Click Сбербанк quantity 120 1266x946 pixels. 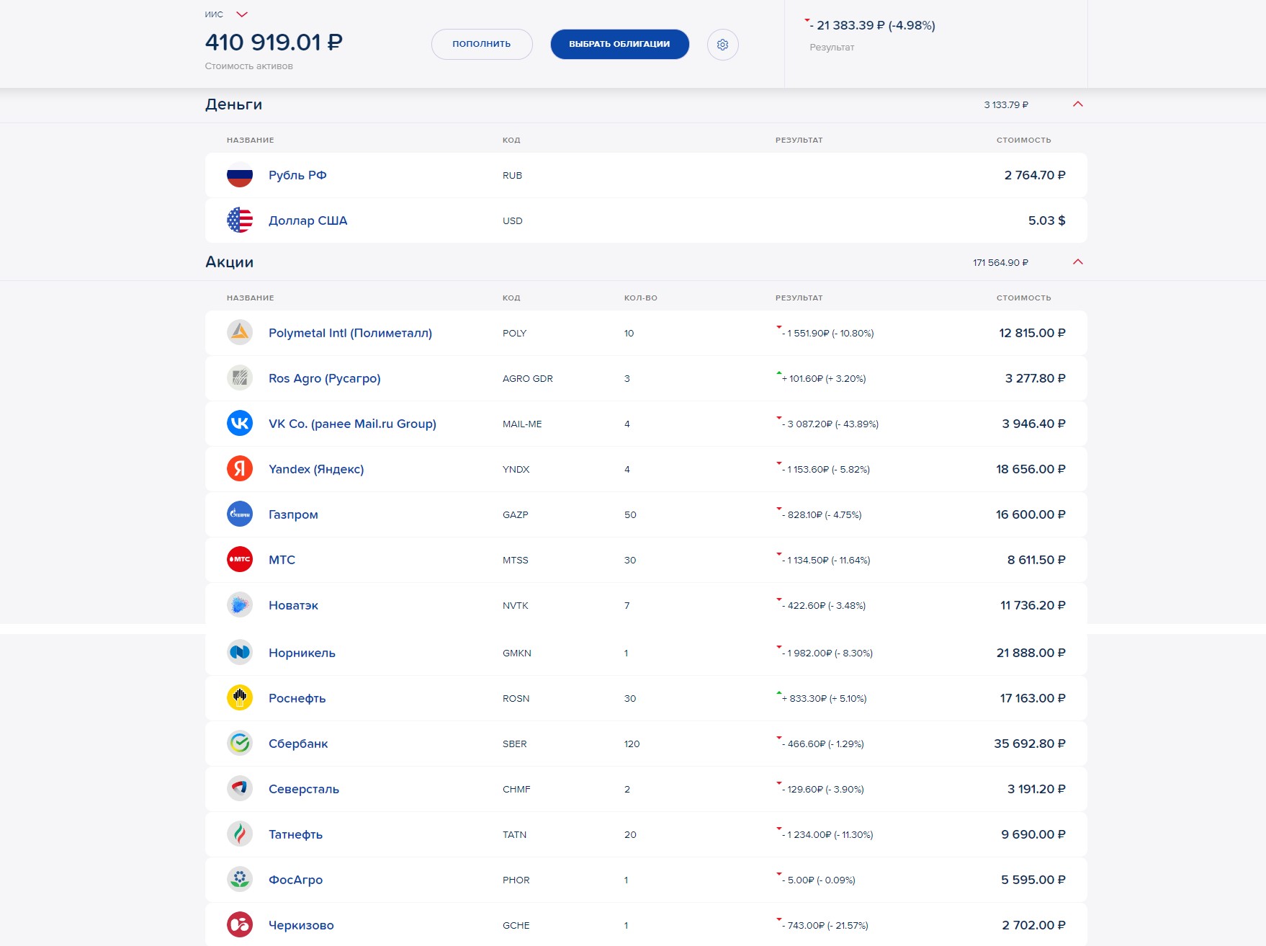click(x=632, y=744)
